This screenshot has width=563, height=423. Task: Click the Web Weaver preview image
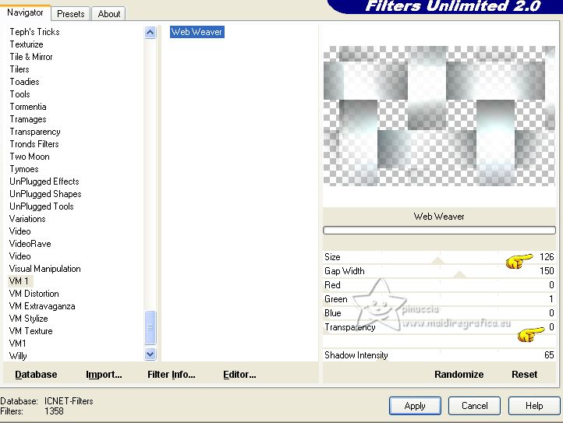439,116
